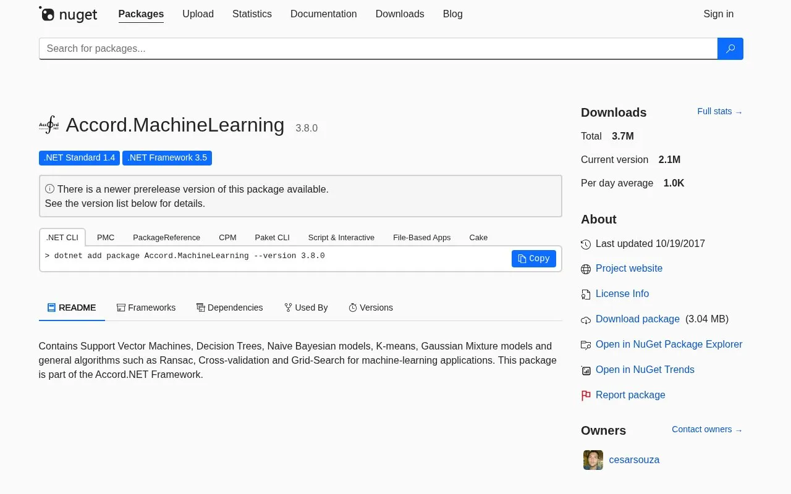
Task: Open cesarsouza owner profile link
Action: [634, 460]
